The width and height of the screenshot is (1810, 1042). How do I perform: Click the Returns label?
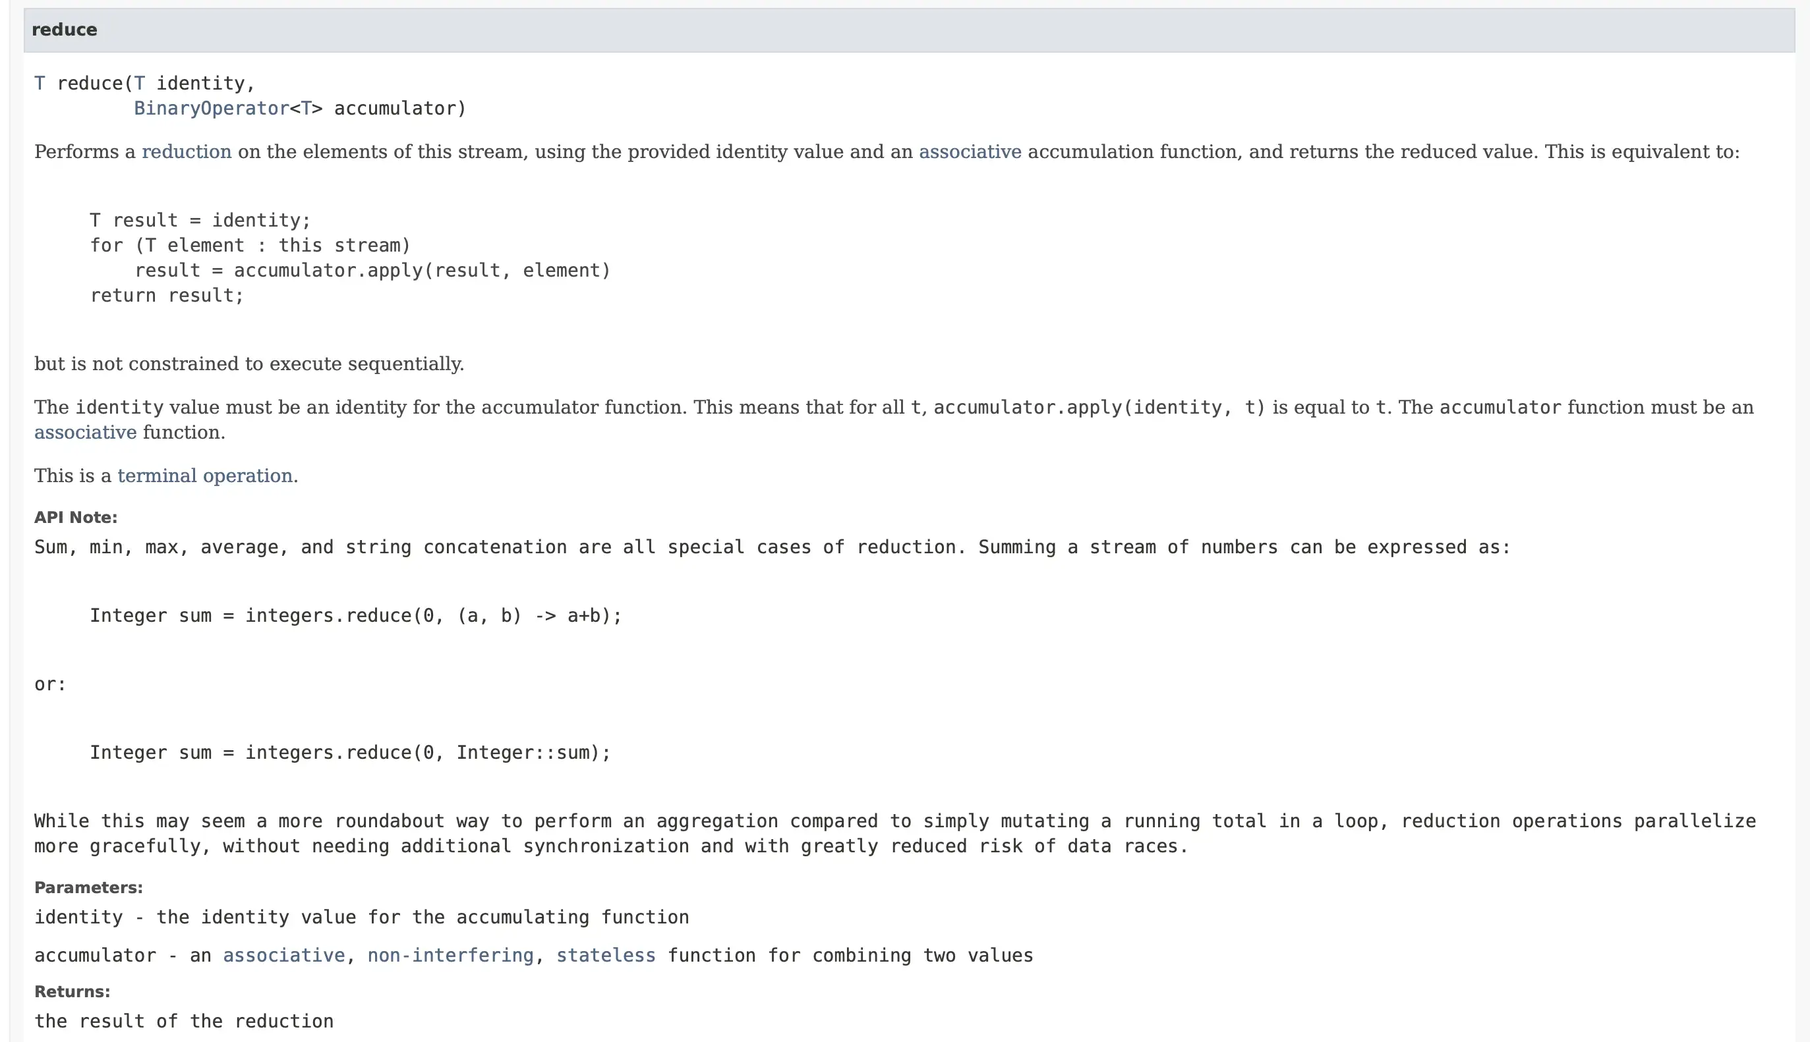coord(73,992)
